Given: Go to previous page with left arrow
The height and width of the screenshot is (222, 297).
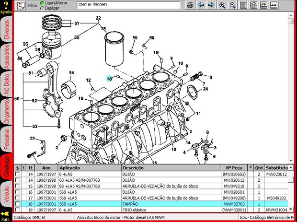Looking at the screenshot, I should point(201,5).
